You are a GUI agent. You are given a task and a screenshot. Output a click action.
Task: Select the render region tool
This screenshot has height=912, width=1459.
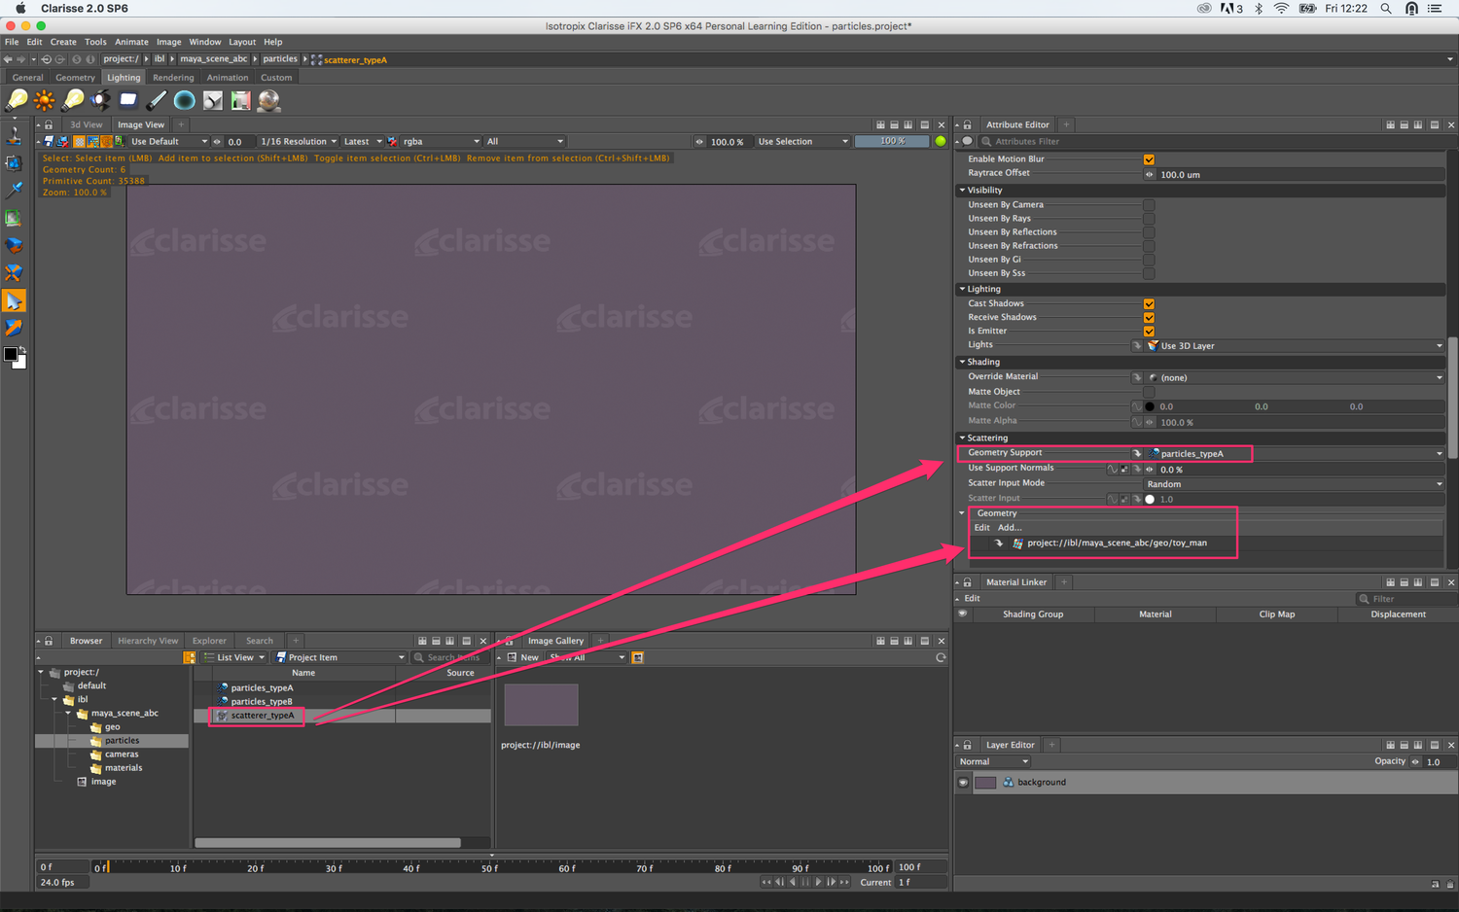point(14,219)
